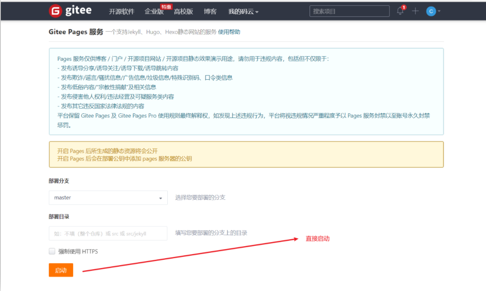The width and height of the screenshot is (486, 291).
Task: Click the Gitee Pages 服务 heading
Action: click(76, 32)
